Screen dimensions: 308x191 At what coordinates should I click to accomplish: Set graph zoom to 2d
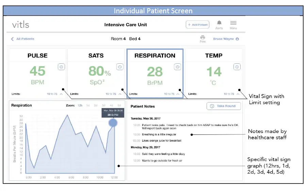coord(96,105)
